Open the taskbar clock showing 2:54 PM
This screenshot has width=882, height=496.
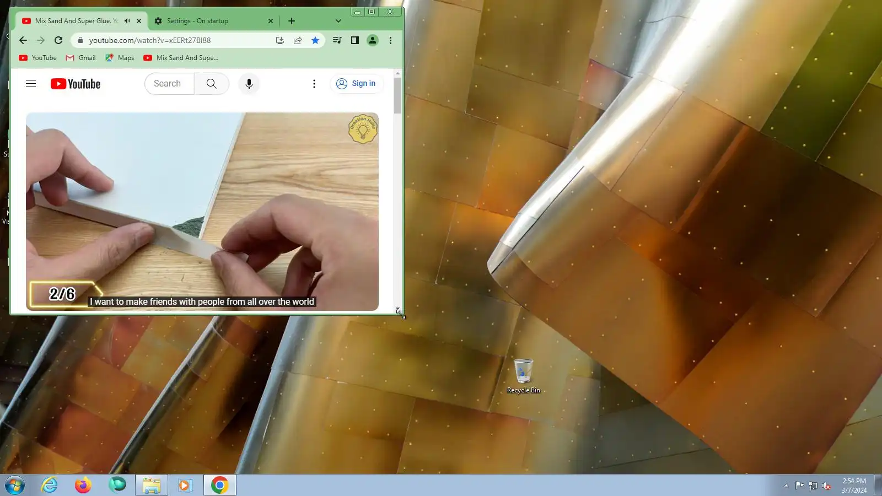[854, 486]
